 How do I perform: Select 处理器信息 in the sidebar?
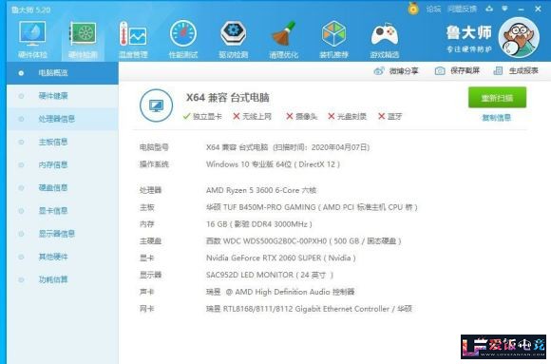pyautogui.click(x=63, y=119)
